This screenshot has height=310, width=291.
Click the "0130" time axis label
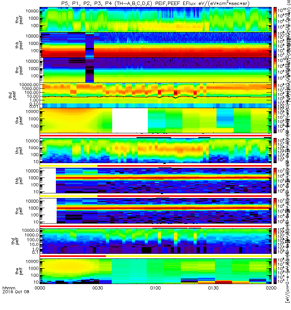coord(213,288)
